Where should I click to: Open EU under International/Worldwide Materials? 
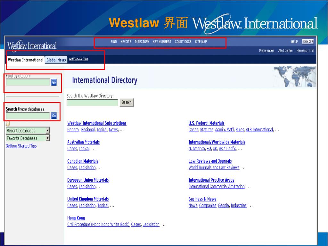click(209, 149)
